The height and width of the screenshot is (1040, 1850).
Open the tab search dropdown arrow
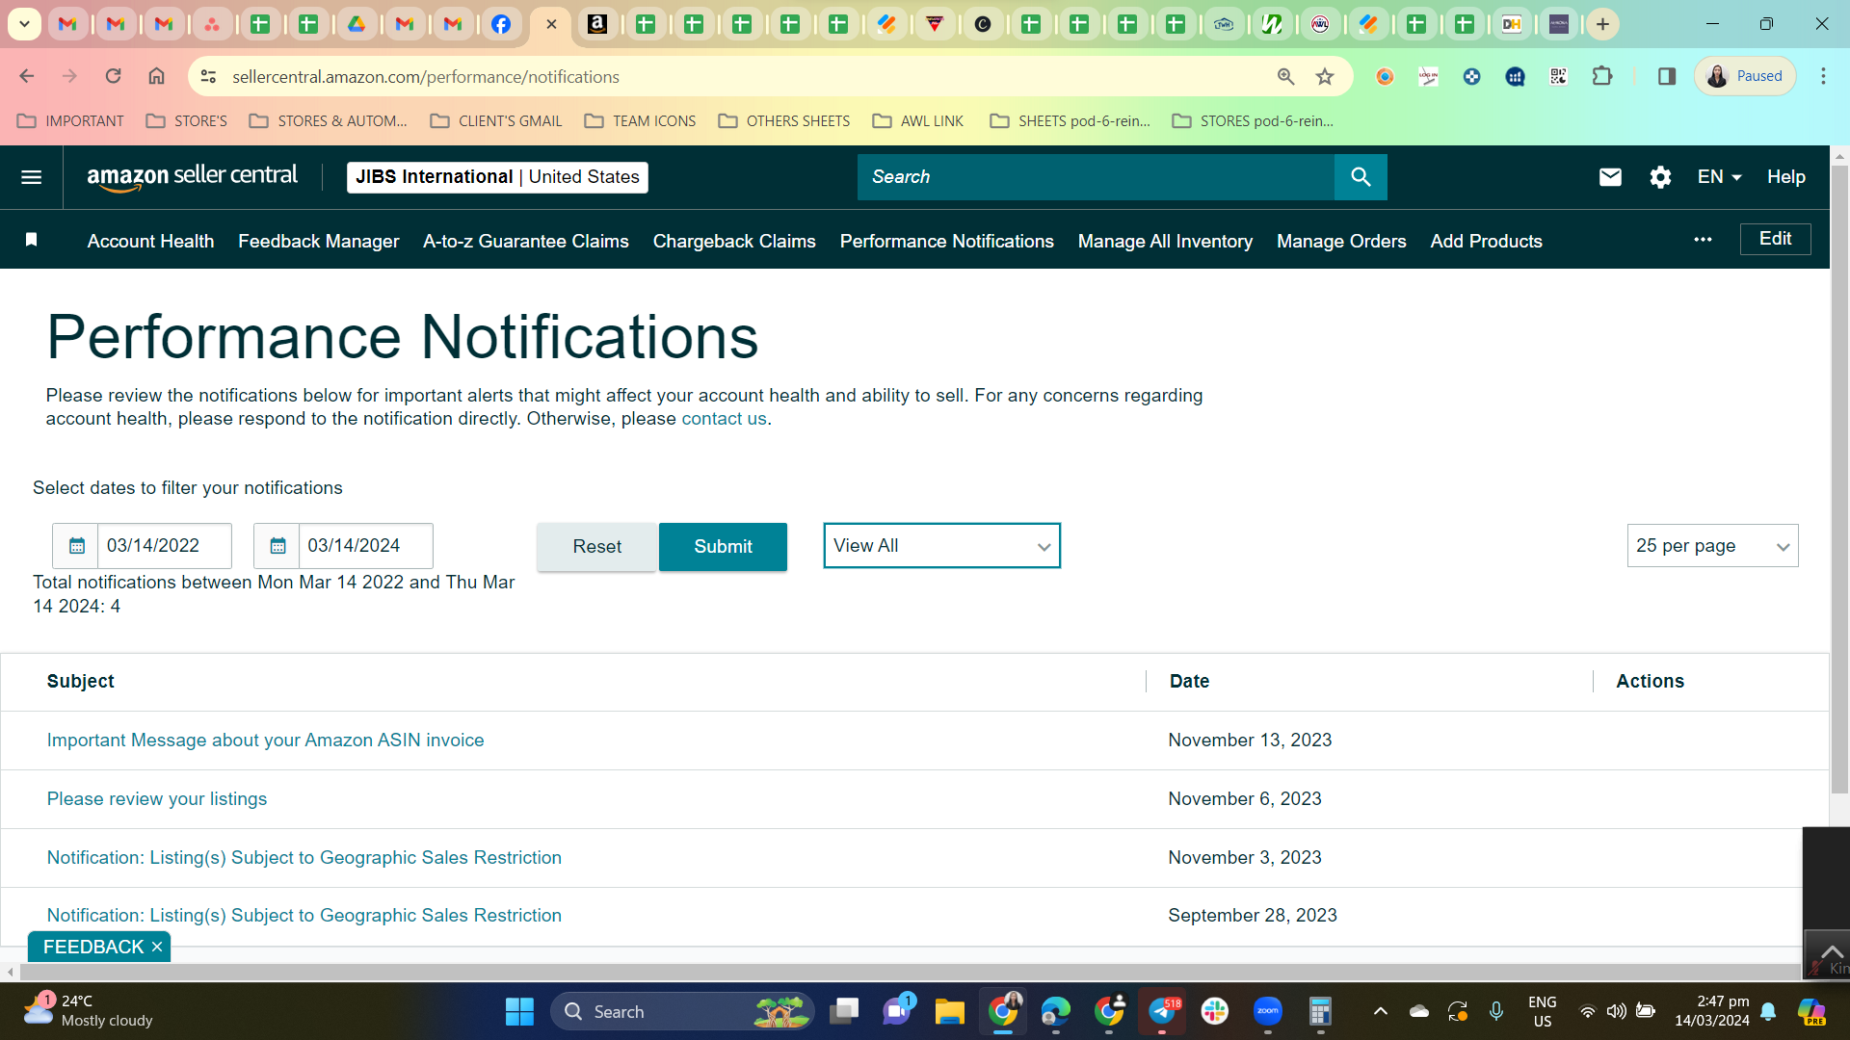24,24
